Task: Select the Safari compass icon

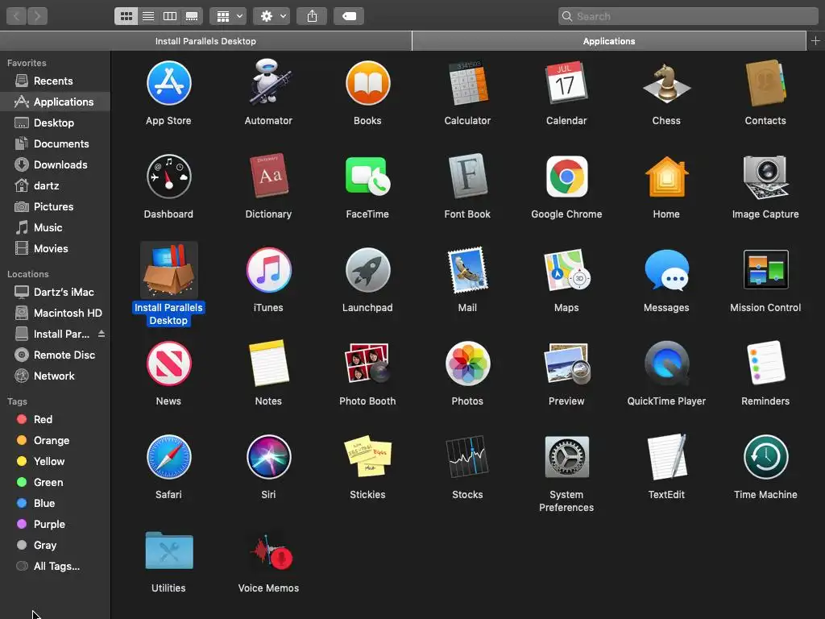Action: [168, 457]
